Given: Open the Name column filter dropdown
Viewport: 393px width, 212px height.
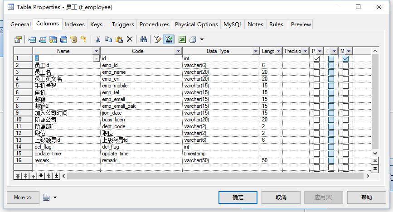Looking at the screenshot, I should pos(96,51).
